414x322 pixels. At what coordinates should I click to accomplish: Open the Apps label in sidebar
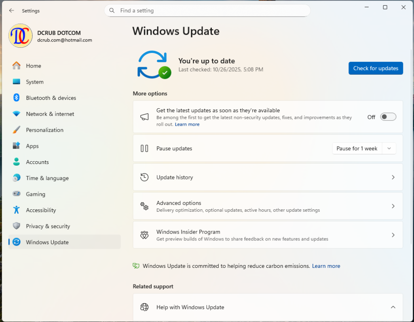pyautogui.click(x=32, y=146)
